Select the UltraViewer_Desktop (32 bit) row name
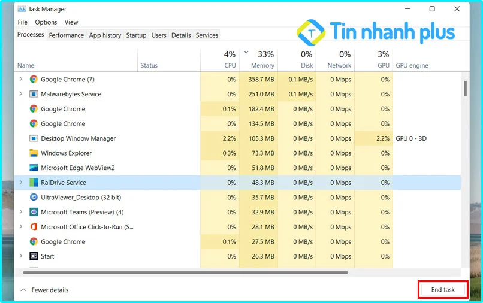The height and width of the screenshot is (303, 483). [81, 198]
